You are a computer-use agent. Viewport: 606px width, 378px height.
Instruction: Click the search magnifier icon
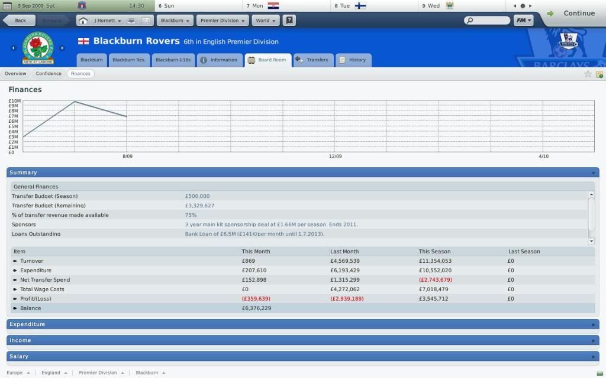coord(470,21)
